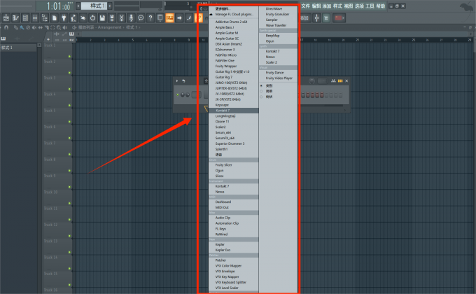Image resolution: width=476 pixels, height=294 pixels.
Task: Select the mute speaker tool in playlist
Action: coord(34,27)
